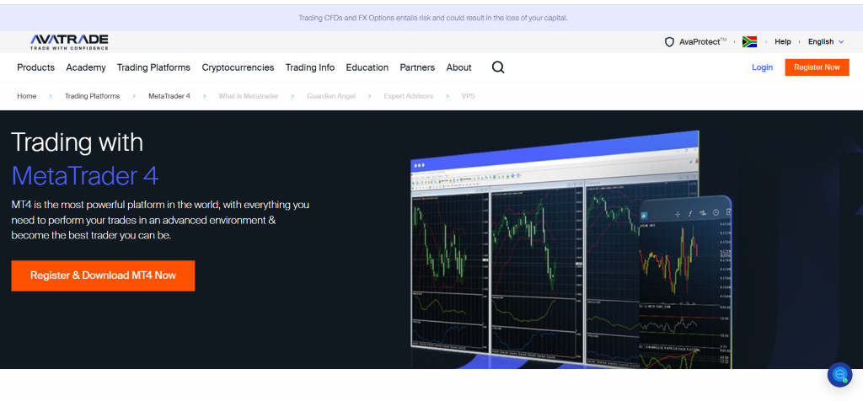Open the Cryptocurrencies menu

coord(238,67)
